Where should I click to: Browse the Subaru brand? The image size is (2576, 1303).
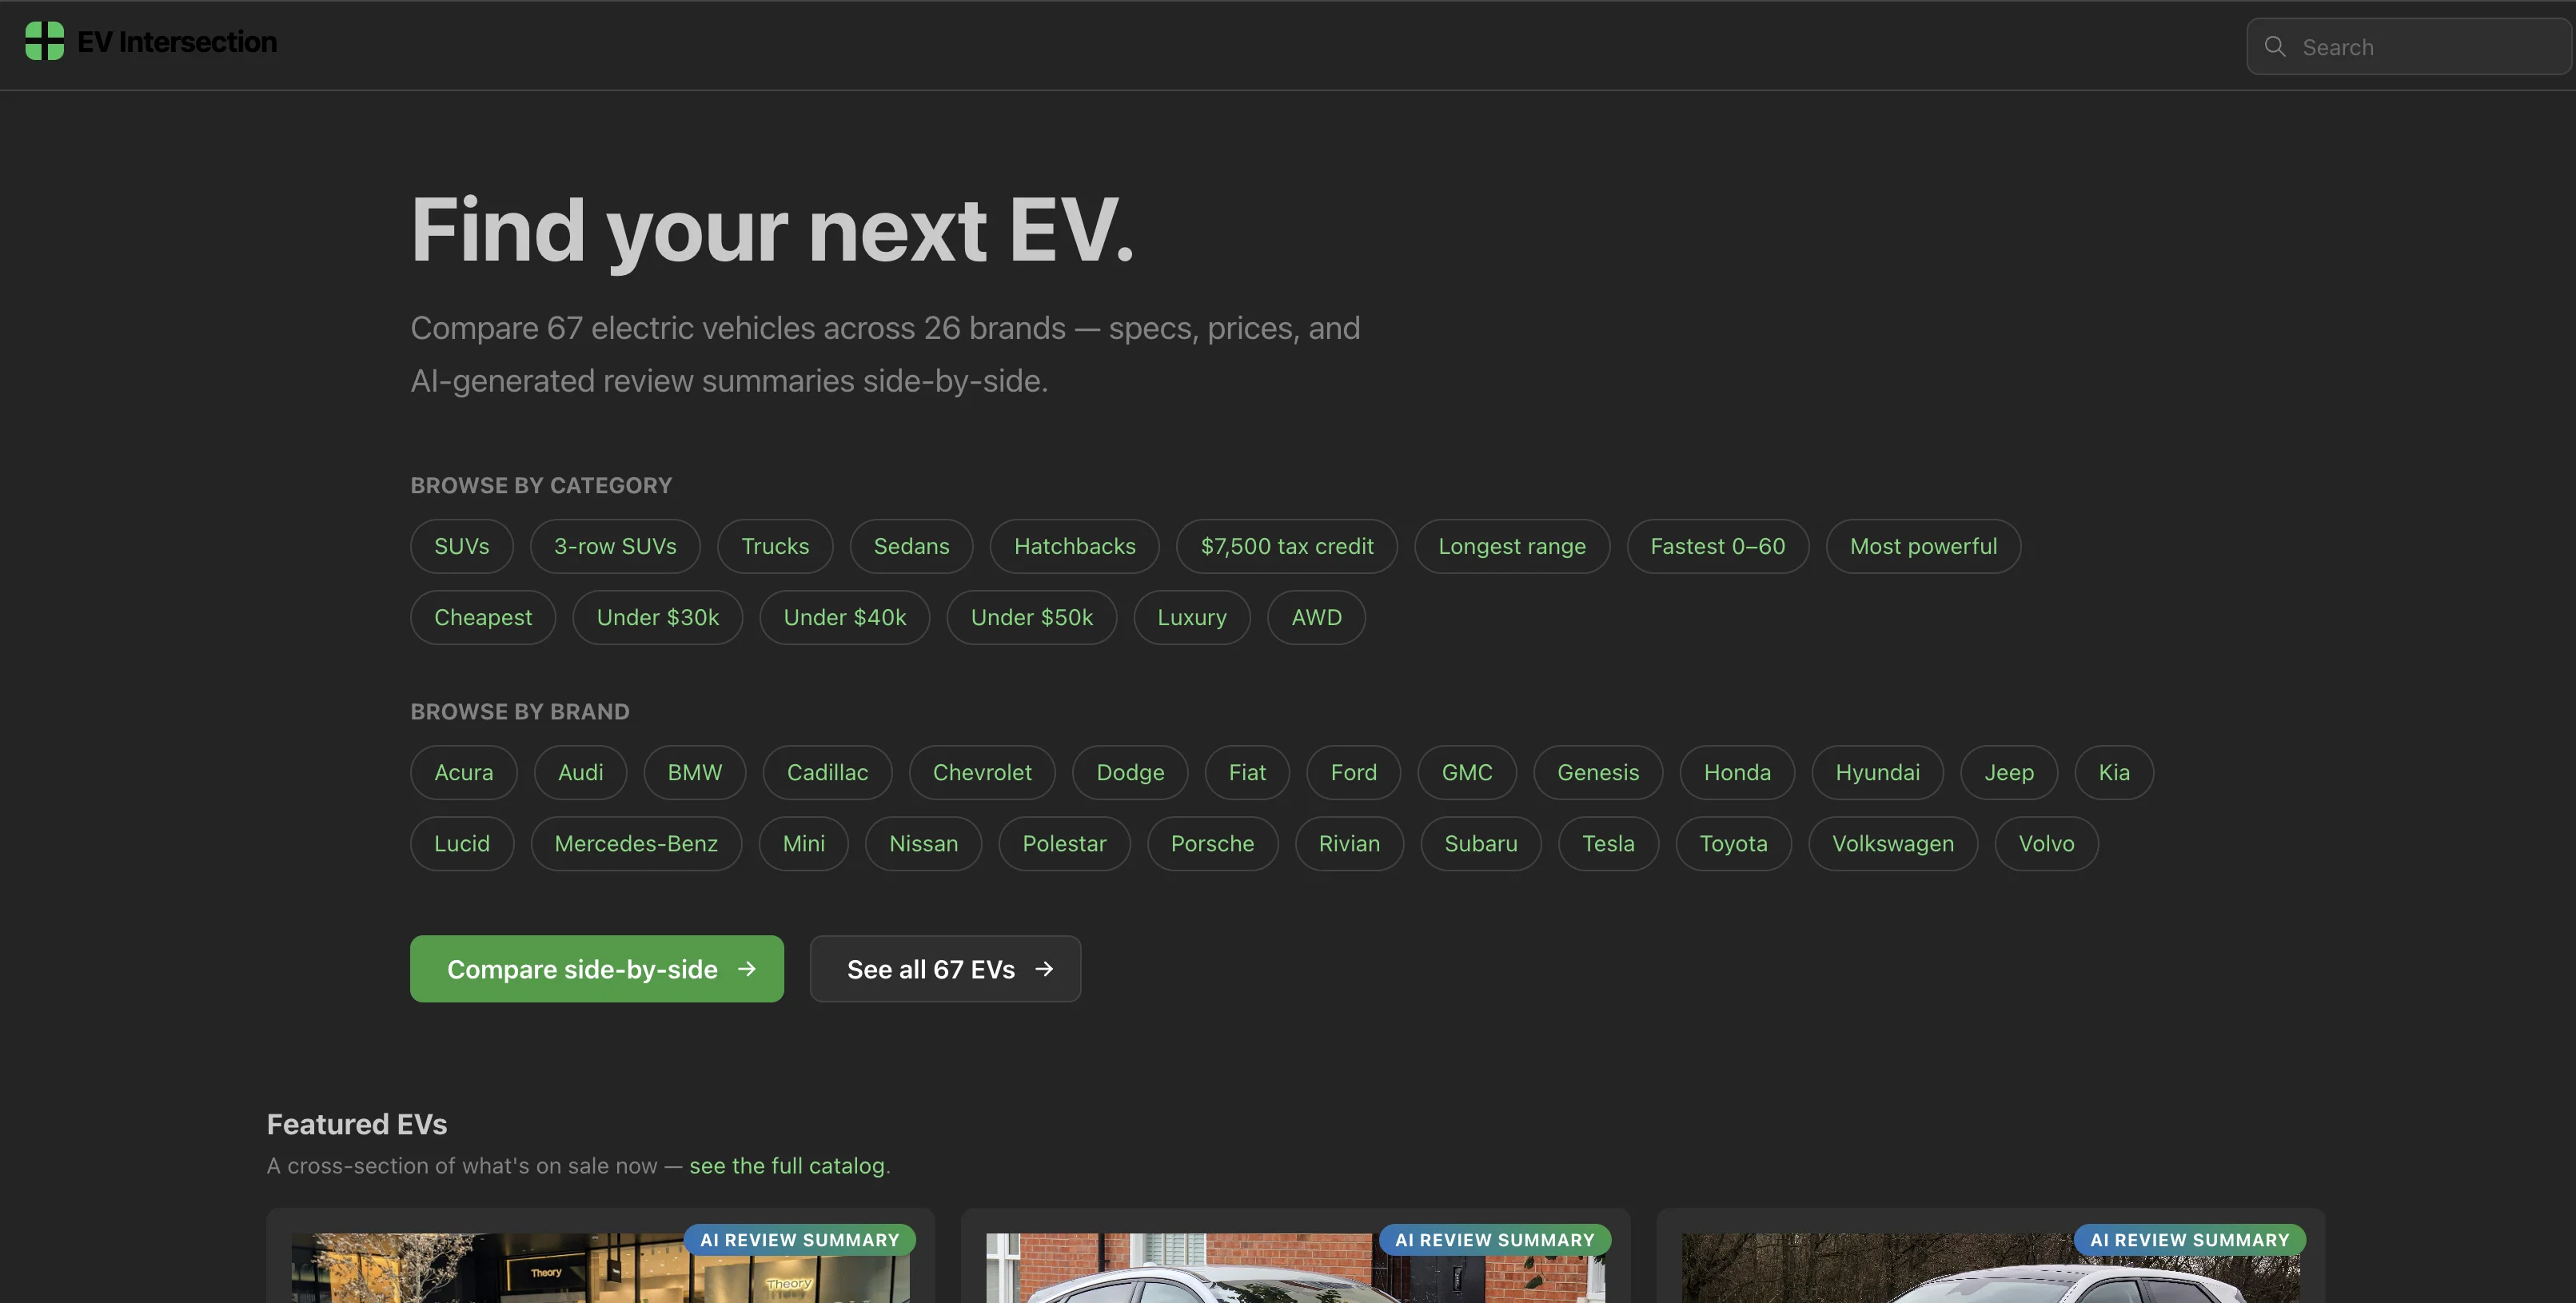[1481, 843]
